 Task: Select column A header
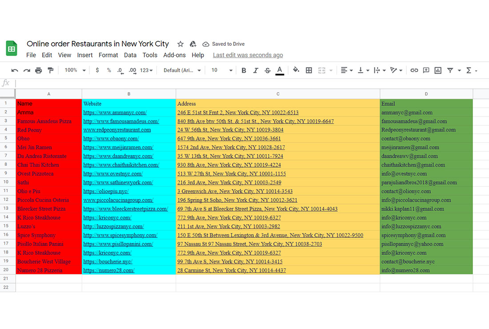point(48,94)
